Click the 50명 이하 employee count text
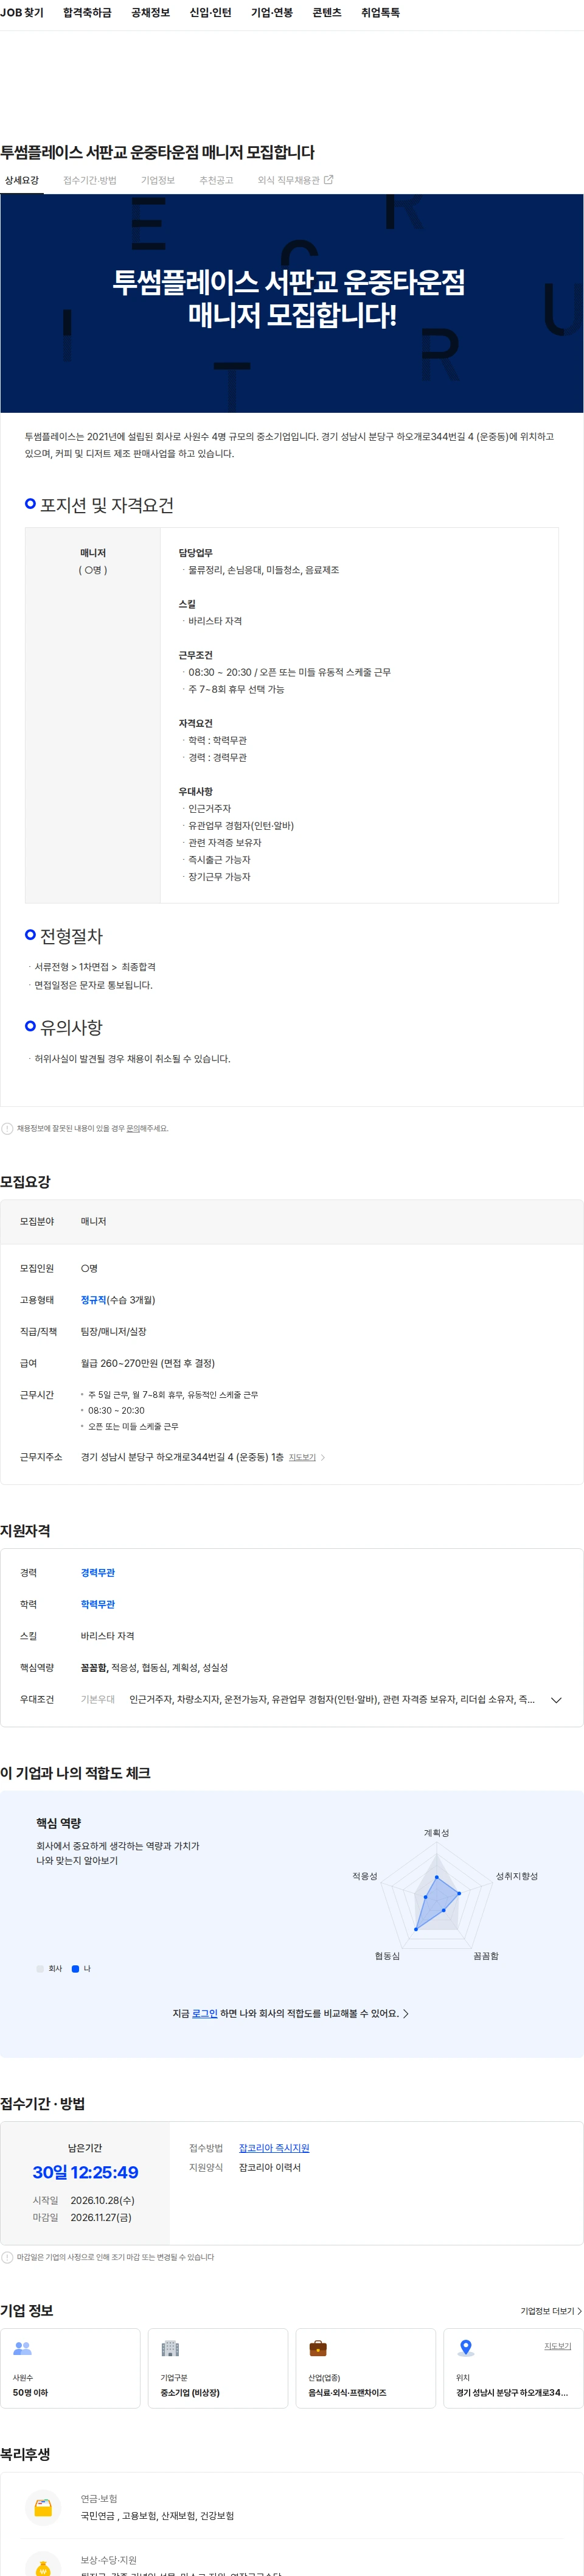 [30, 2393]
